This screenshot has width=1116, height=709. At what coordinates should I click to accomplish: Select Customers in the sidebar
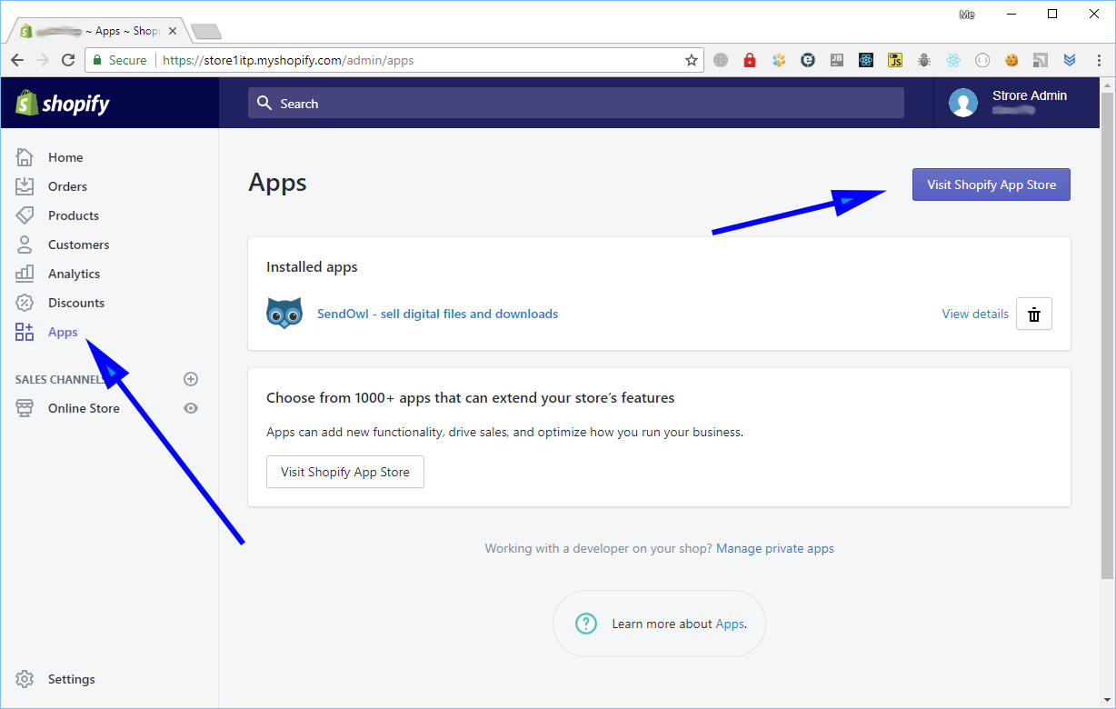78,245
